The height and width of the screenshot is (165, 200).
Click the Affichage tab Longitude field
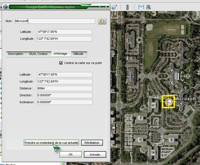point(65,81)
